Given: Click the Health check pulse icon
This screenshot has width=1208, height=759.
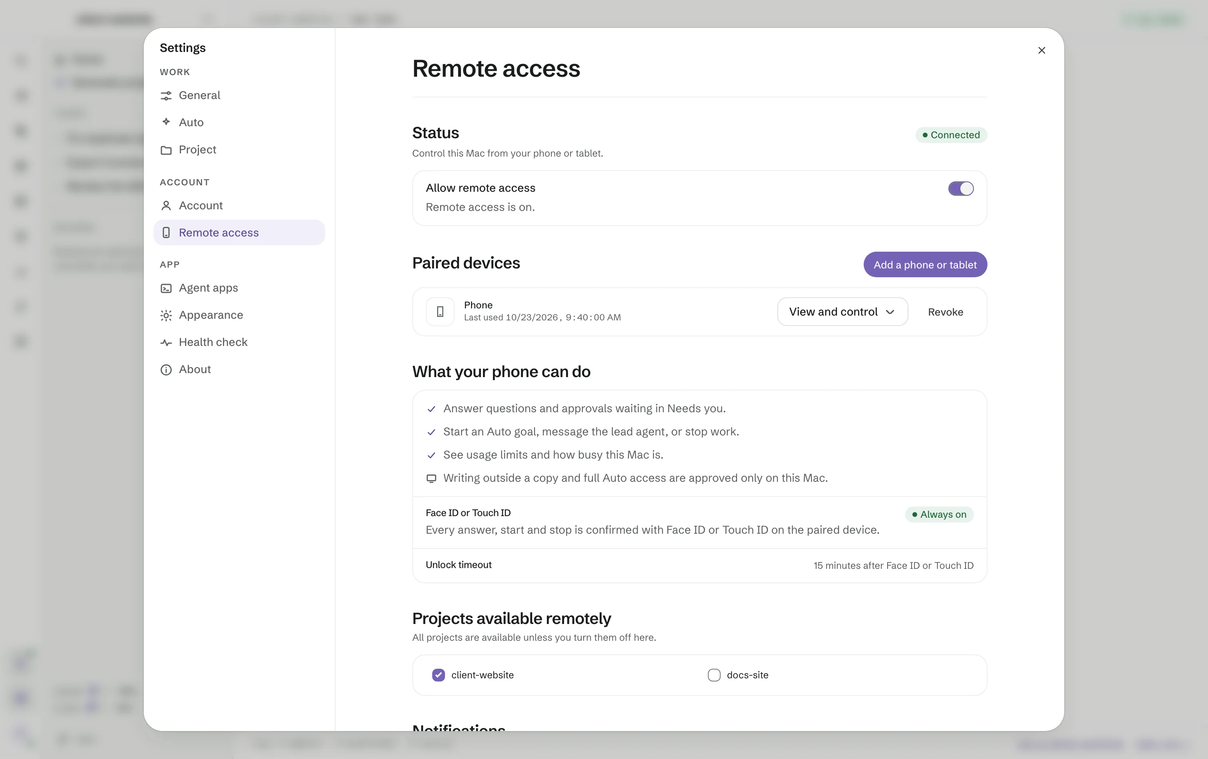Looking at the screenshot, I should tap(166, 343).
